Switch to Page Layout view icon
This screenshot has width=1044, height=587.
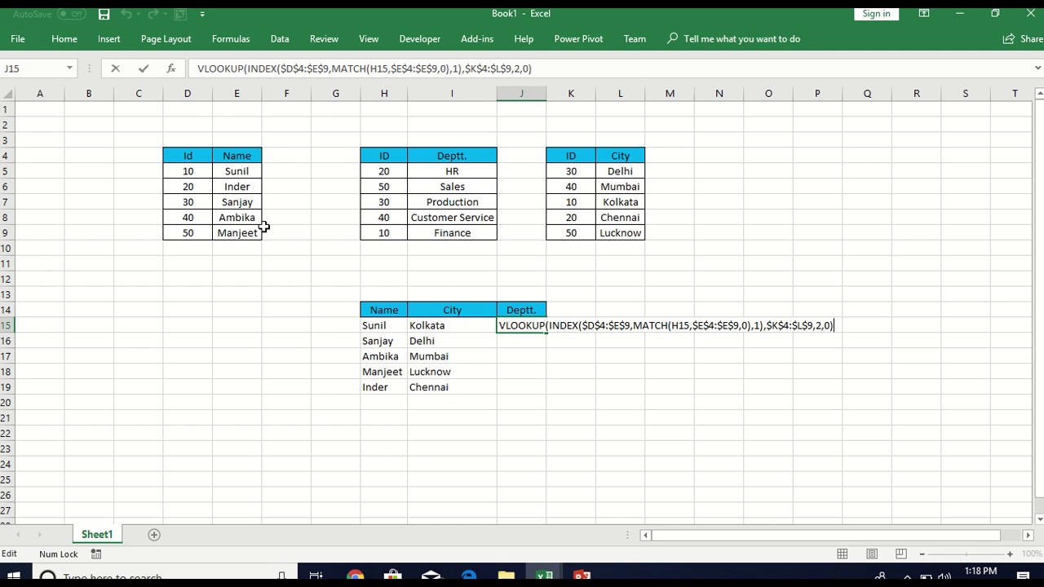pyautogui.click(x=872, y=554)
